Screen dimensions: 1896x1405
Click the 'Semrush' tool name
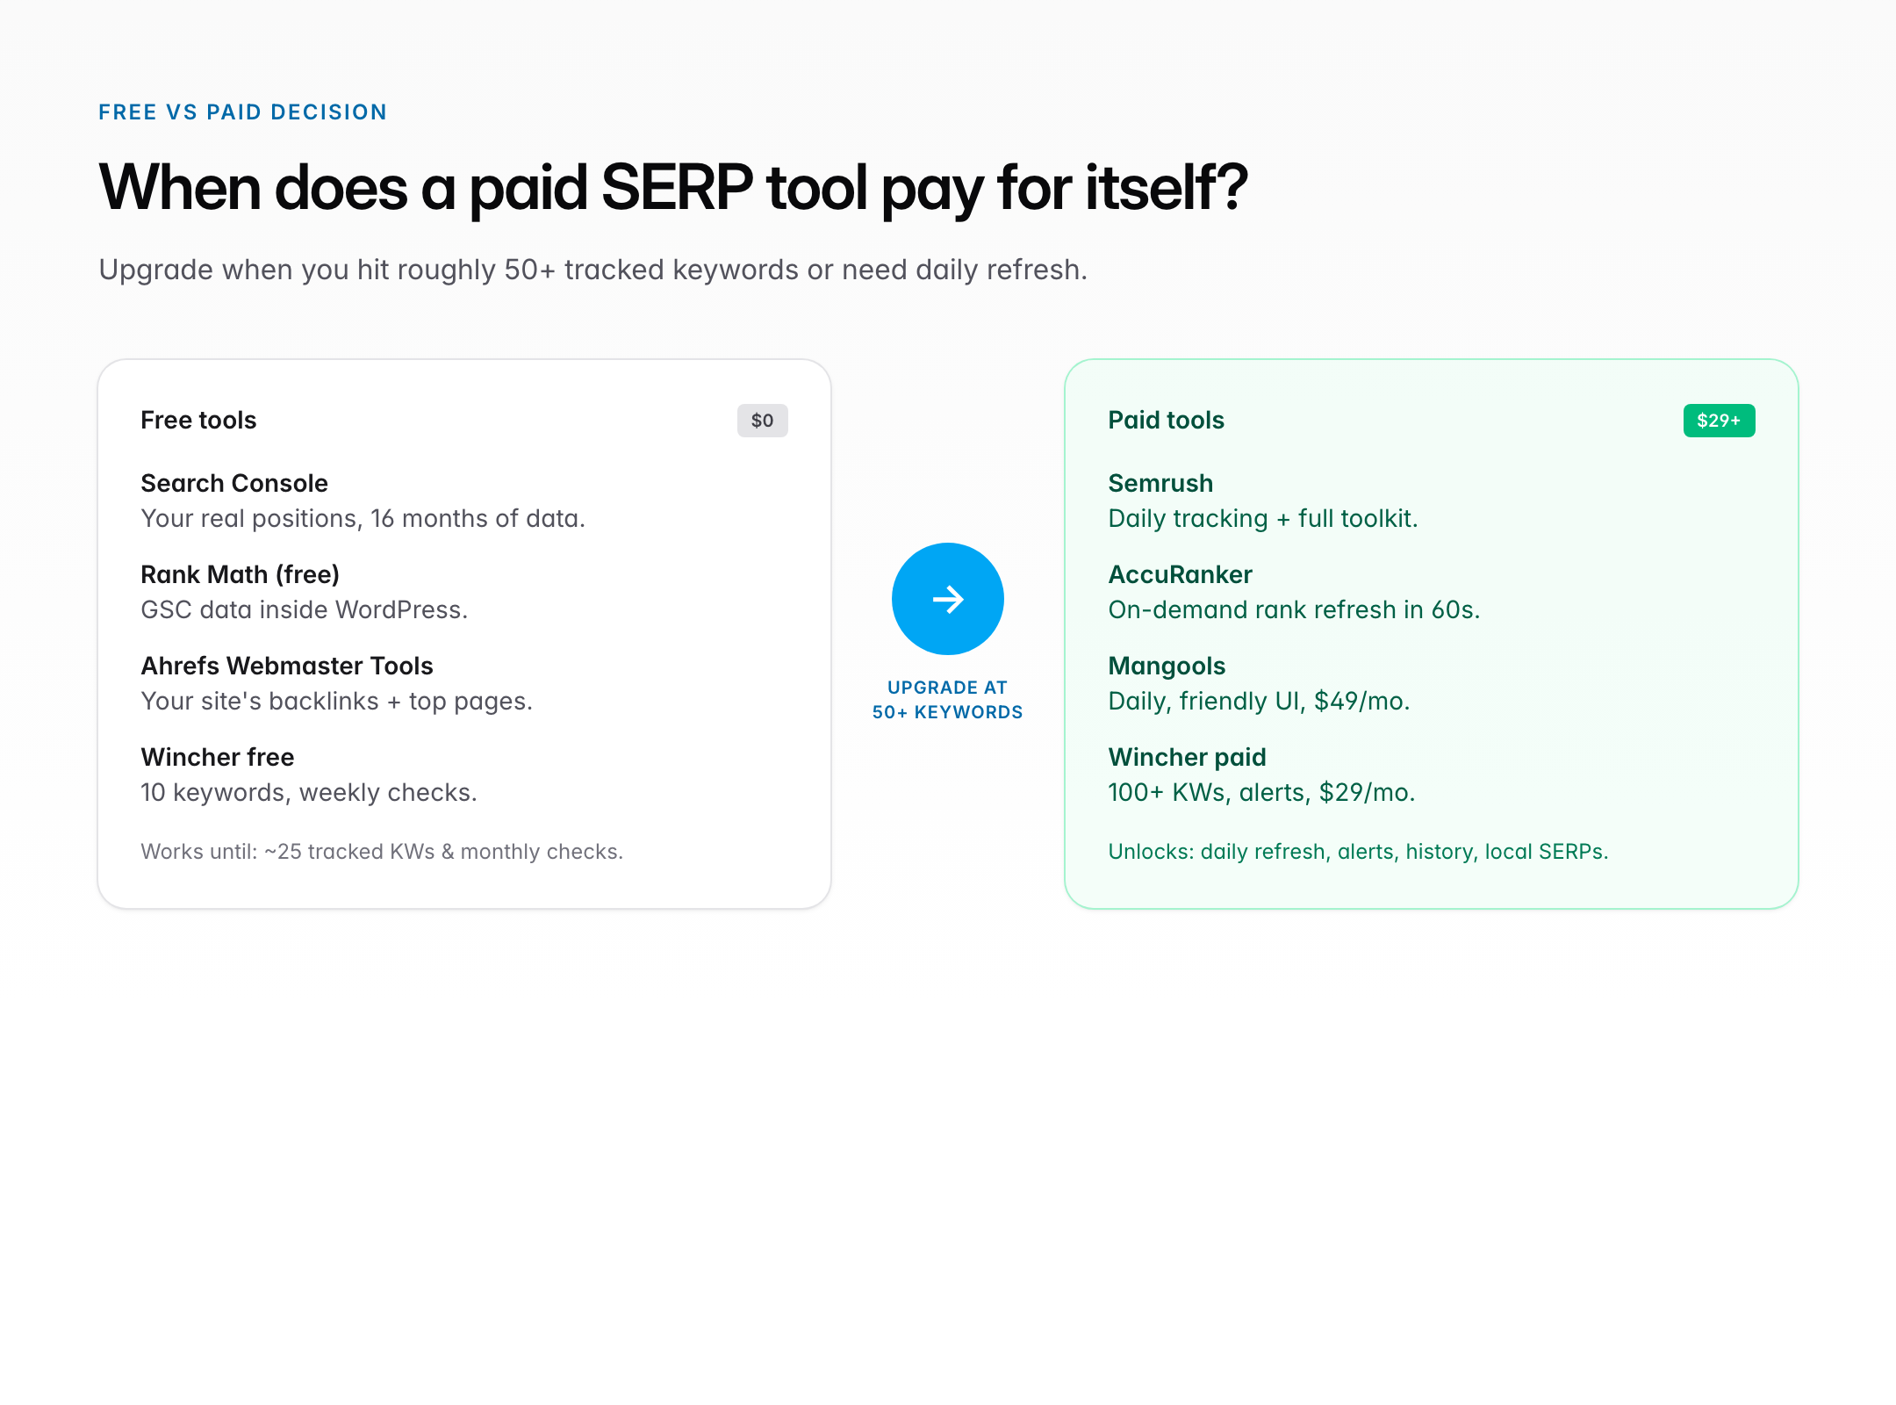coord(1160,483)
